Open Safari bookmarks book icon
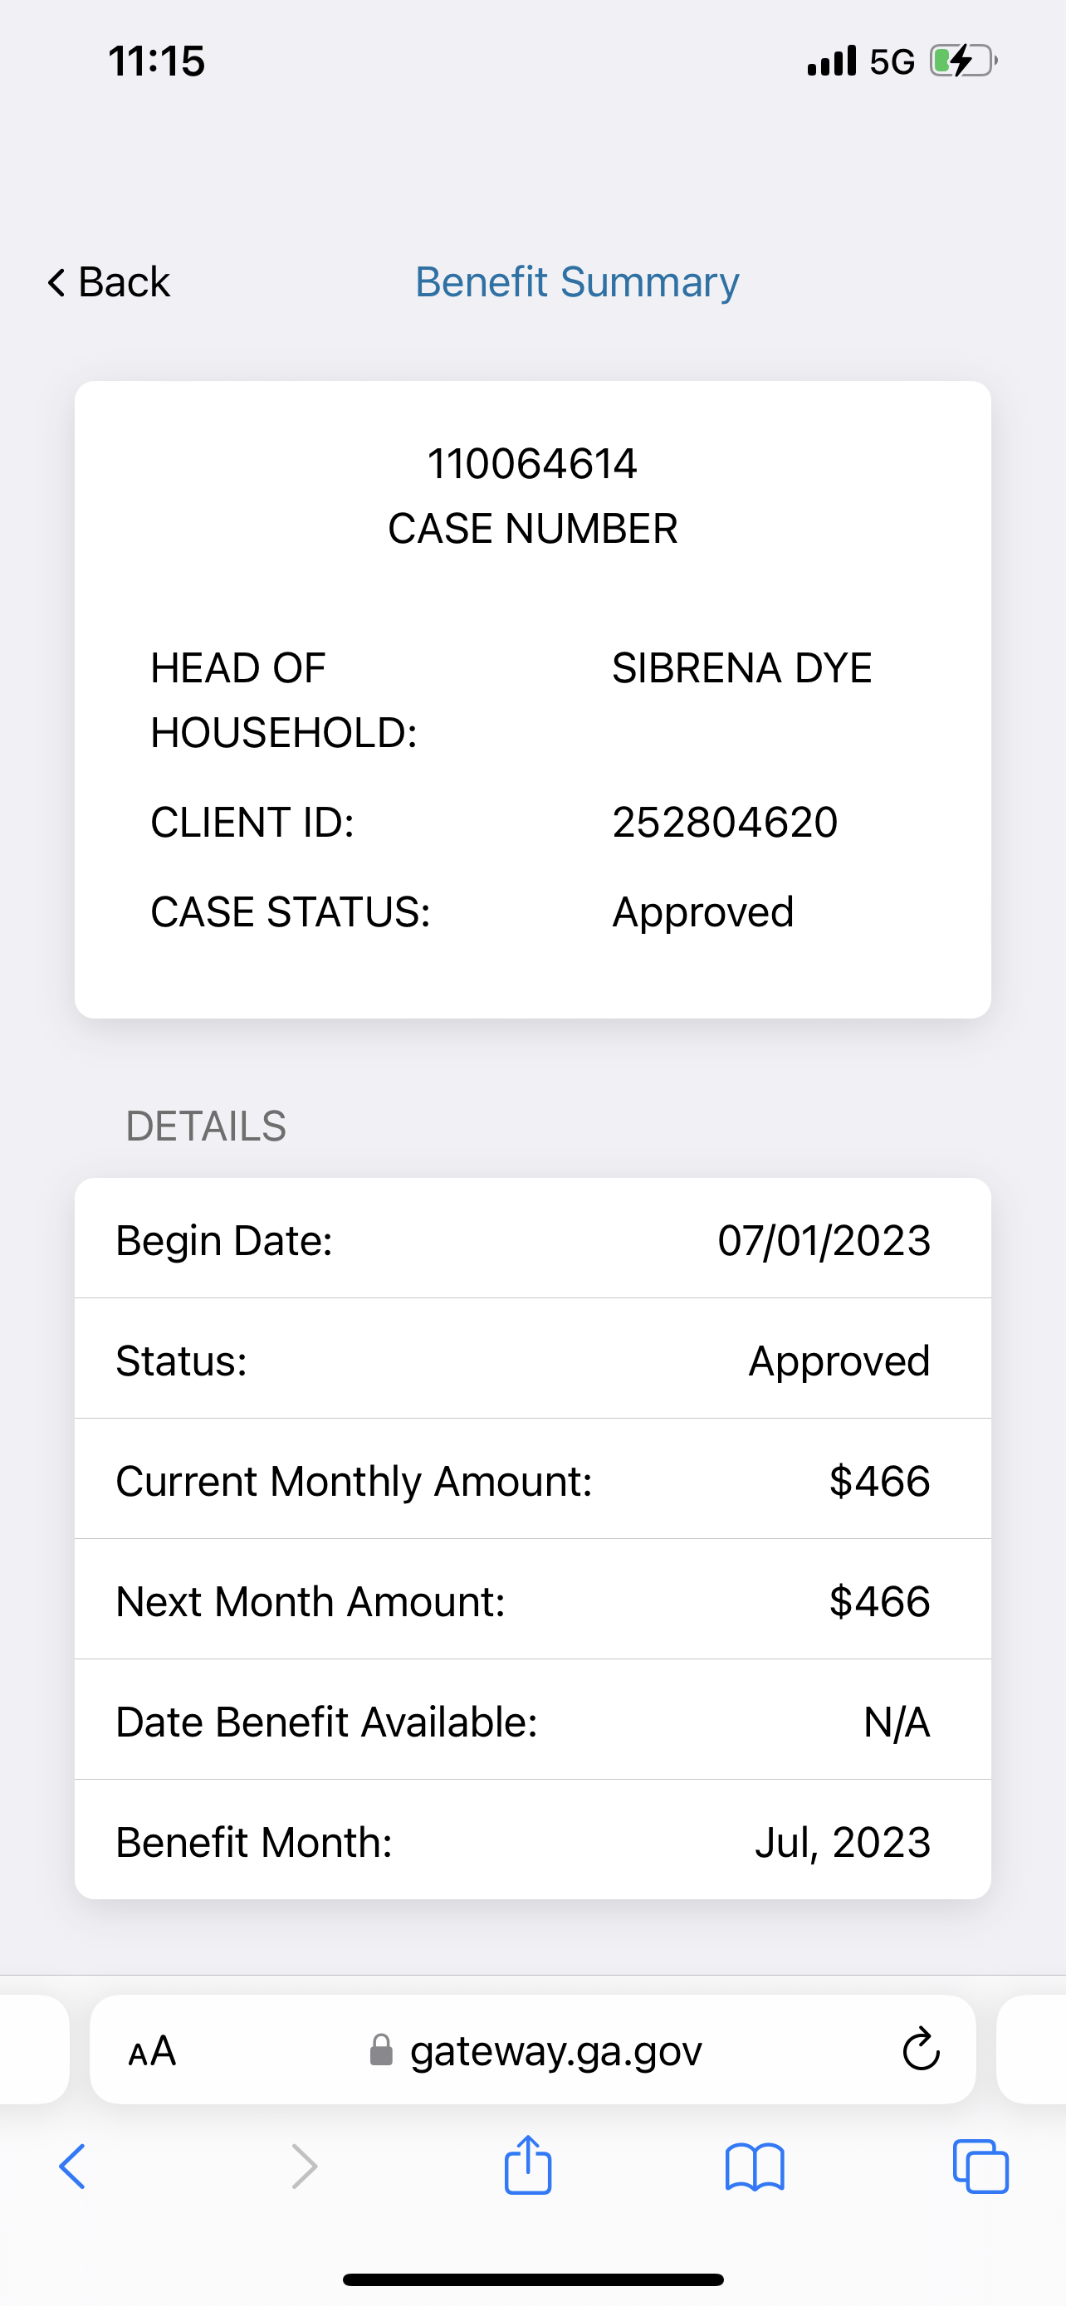Viewport: 1066px width, 2306px height. pos(755,2167)
